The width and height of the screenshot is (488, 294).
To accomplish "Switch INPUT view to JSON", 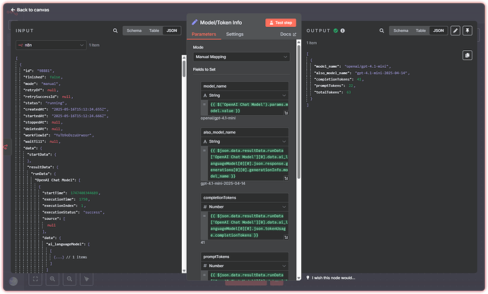I will click(x=172, y=30).
